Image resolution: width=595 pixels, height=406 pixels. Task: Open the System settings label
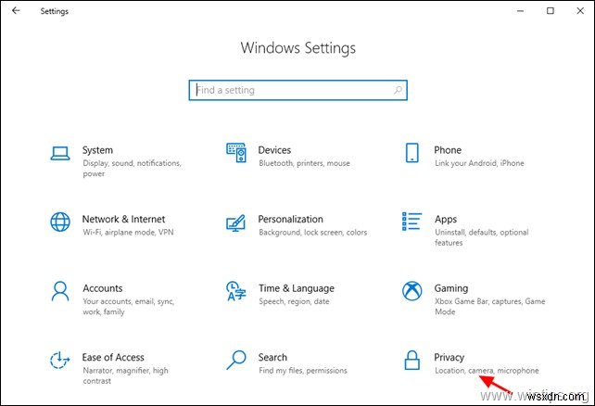[97, 149]
